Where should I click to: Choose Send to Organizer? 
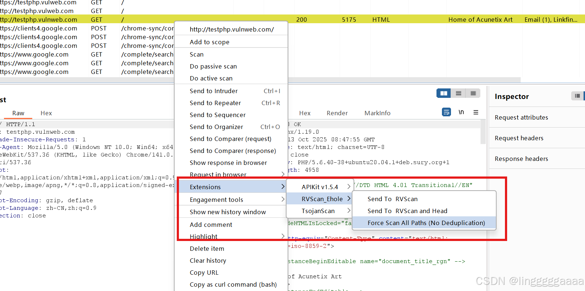point(231,127)
